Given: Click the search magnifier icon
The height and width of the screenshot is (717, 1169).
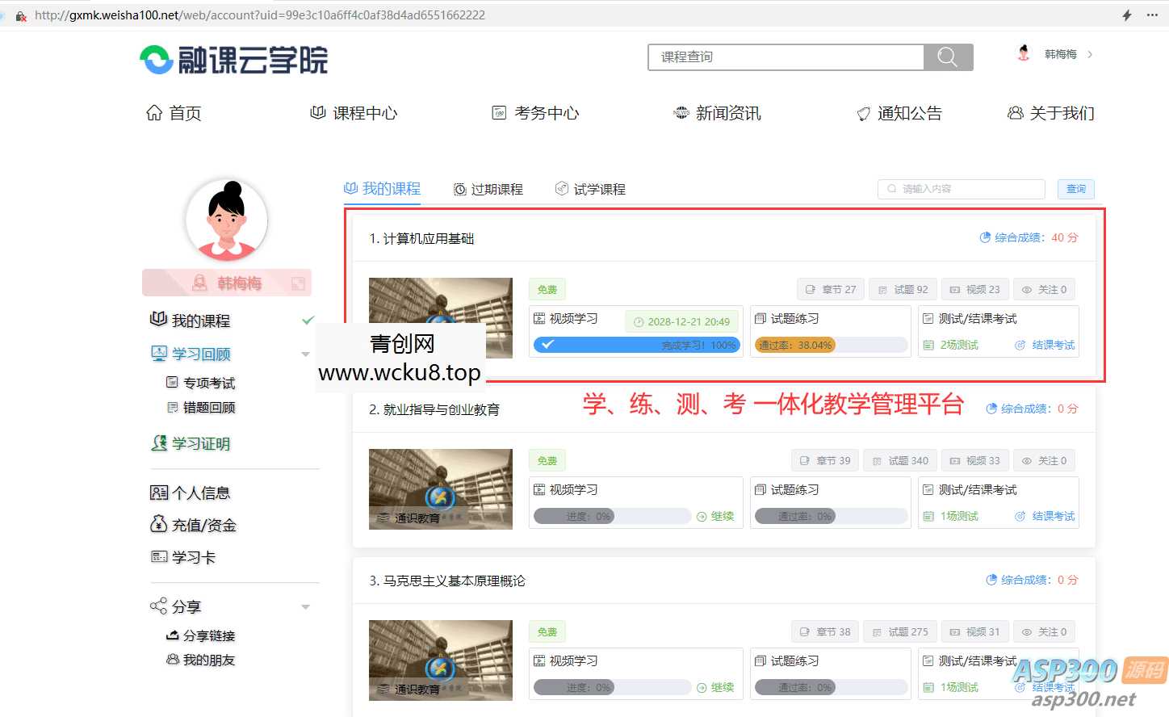Looking at the screenshot, I should click(x=946, y=57).
